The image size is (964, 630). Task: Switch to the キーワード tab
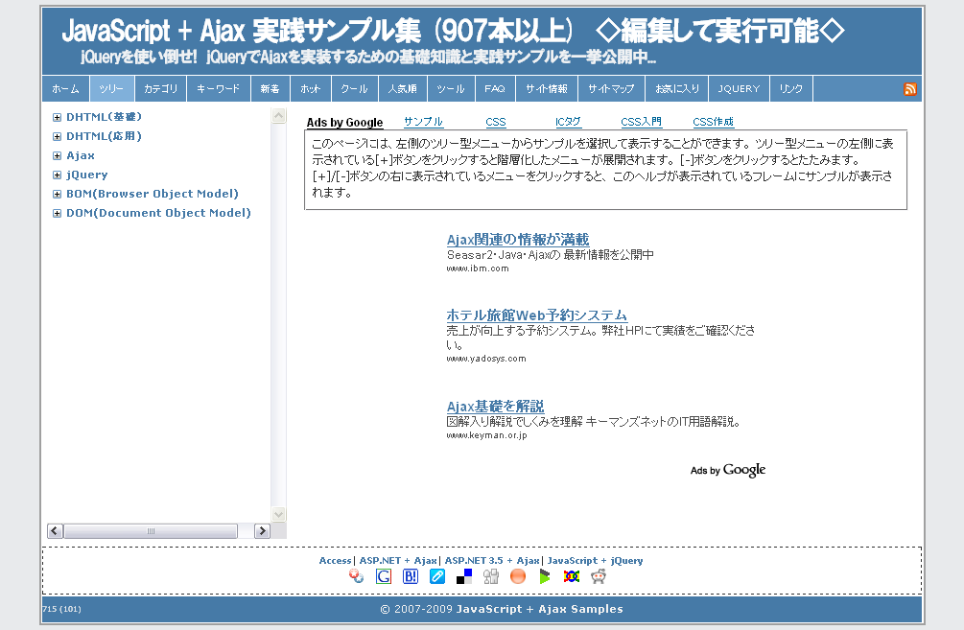tap(218, 89)
